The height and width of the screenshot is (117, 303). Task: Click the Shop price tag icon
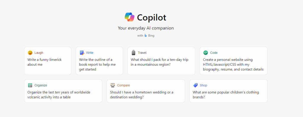pos(195,85)
